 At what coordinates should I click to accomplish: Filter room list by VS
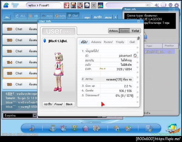point(34,16)
